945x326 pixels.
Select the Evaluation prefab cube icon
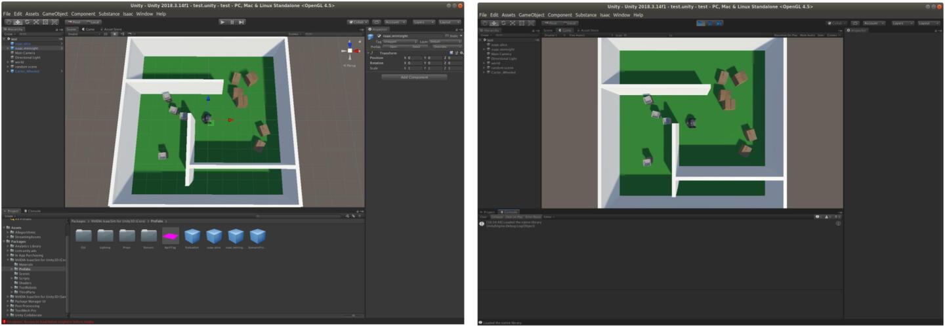(x=192, y=236)
